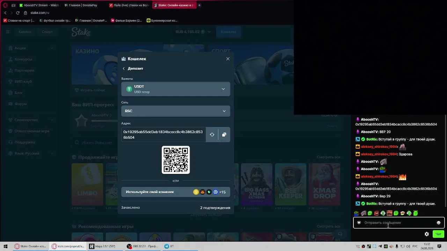Switch to AbooshTV Stream tab
Viewport: 447px width, 251px height.
(39, 5)
